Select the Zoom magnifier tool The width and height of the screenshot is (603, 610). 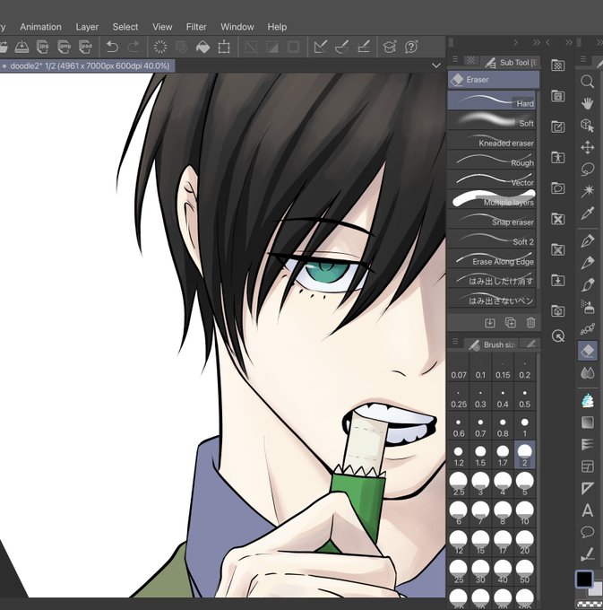point(588,82)
